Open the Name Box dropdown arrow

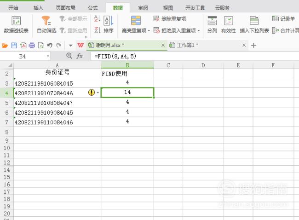(48, 56)
